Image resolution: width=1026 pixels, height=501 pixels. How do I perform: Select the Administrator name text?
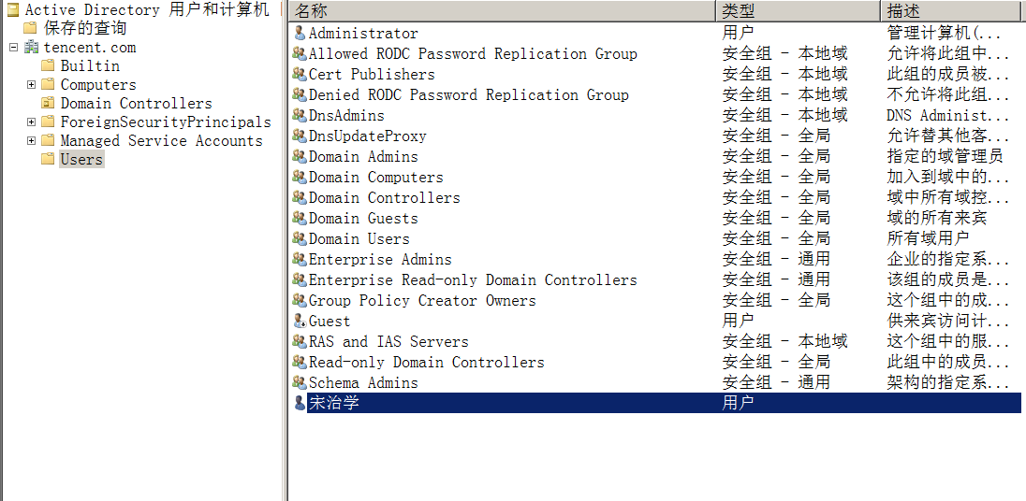363,34
